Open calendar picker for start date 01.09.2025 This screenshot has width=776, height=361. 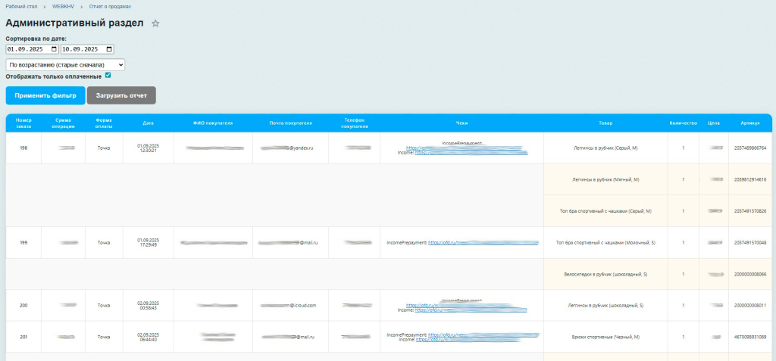pos(54,49)
